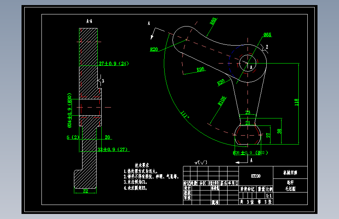The height and width of the screenshot is (219, 339).
Task: Select note 2 about 裂纹、砂眼、气孔
Action: pyautogui.click(x=151, y=177)
